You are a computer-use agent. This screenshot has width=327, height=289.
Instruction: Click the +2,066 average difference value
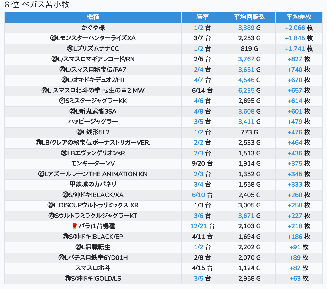[x=295, y=28]
